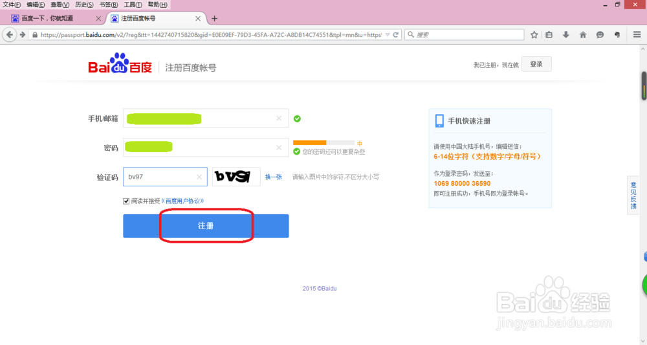Open the 书签(B) menu
This screenshot has width=647, height=345.
109,5
